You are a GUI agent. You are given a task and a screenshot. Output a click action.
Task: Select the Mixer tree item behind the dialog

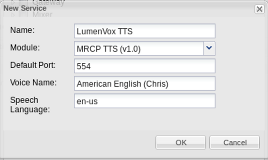[x=42, y=14]
